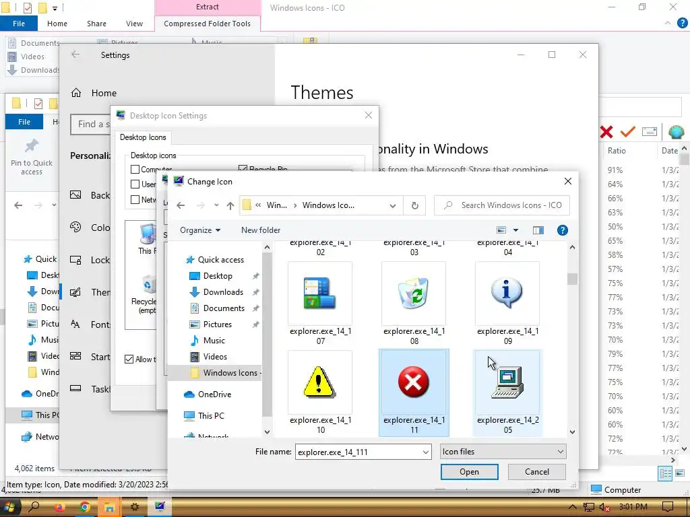Click the Open button
Image resolution: width=690 pixels, height=517 pixels.
[x=469, y=472]
